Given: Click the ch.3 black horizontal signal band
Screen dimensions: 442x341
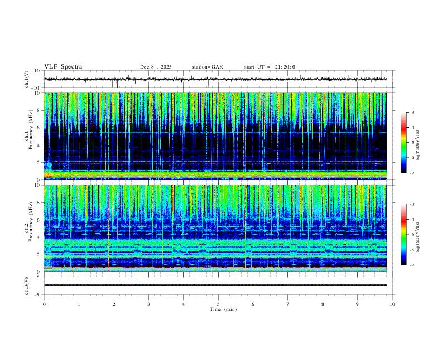Looking at the screenshot, I should click(x=215, y=285).
